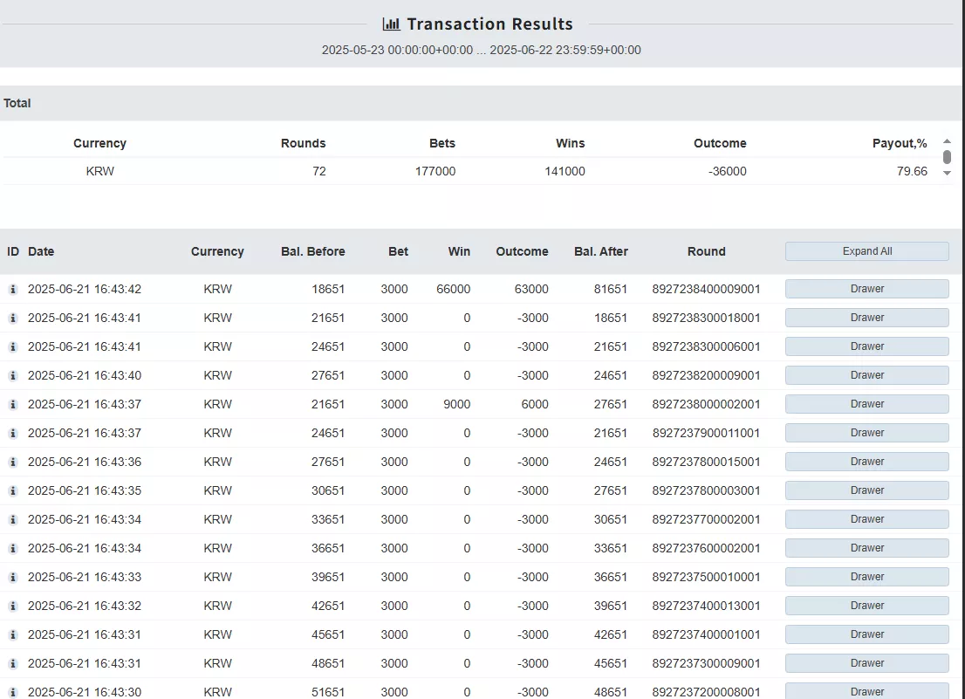
Task: Select the 63000 outcome cell
Action: pyautogui.click(x=531, y=289)
